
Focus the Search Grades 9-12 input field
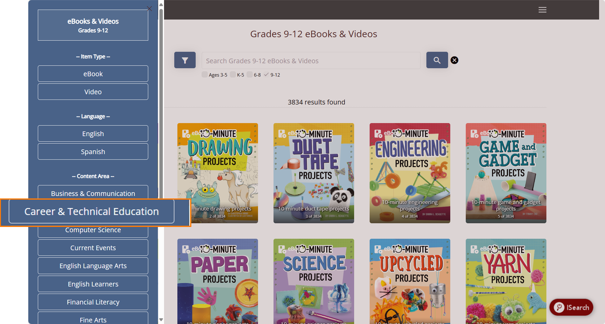pyautogui.click(x=311, y=60)
